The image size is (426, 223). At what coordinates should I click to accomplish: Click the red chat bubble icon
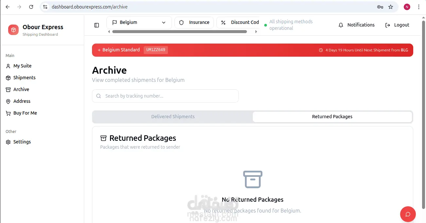[408, 214]
